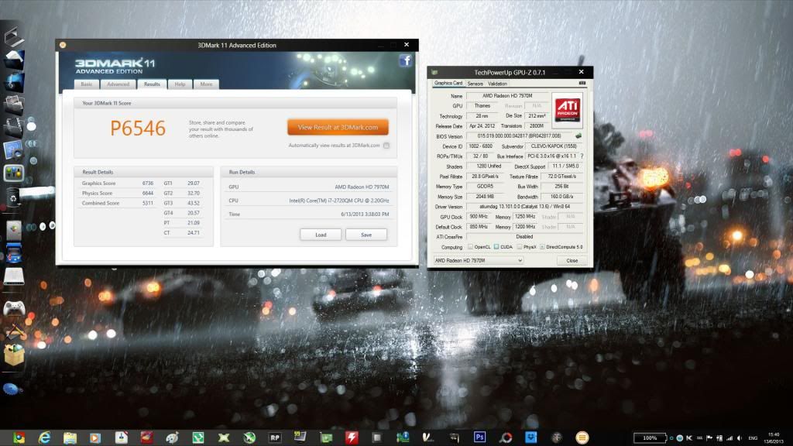Select the Results tab in 3DMark
The width and height of the screenshot is (793, 446).
tap(152, 84)
